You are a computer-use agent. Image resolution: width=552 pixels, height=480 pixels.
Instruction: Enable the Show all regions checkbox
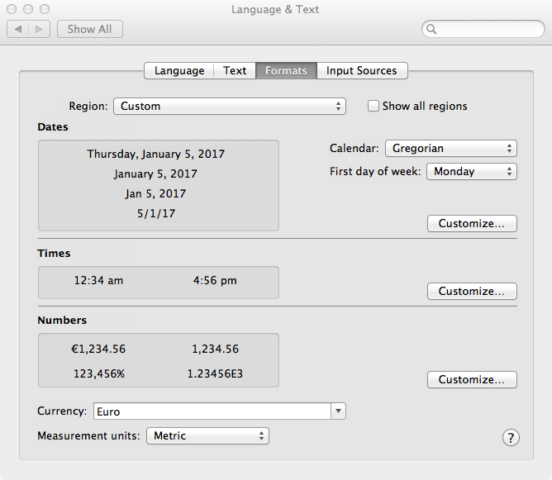[x=374, y=106]
